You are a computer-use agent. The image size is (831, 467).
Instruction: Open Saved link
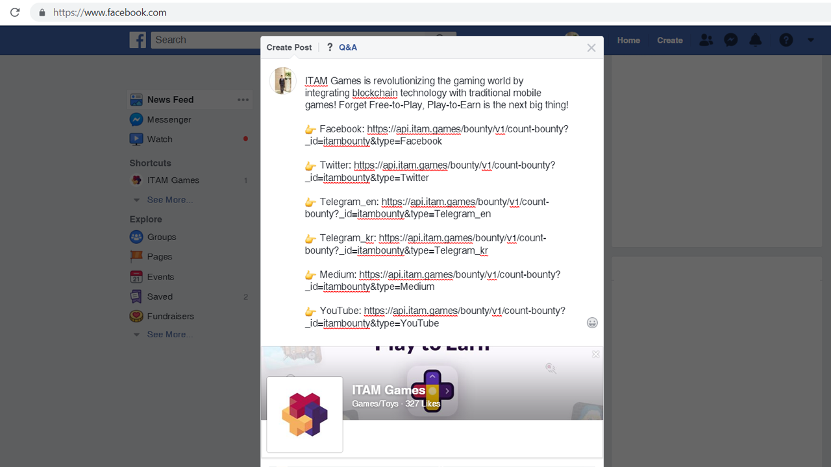point(160,296)
